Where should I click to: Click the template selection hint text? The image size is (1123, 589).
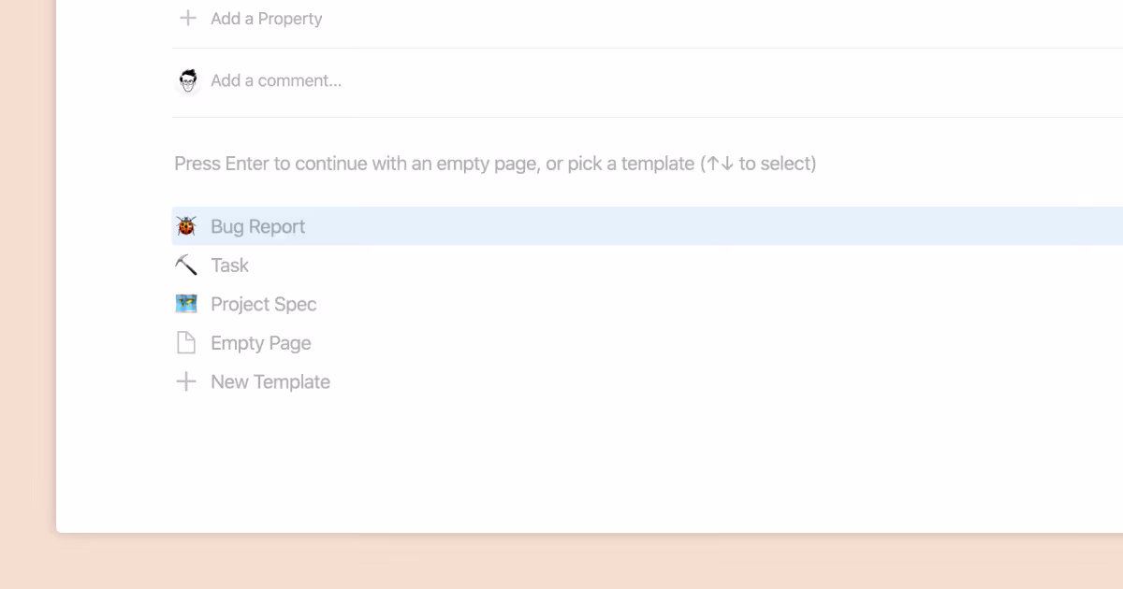(494, 163)
